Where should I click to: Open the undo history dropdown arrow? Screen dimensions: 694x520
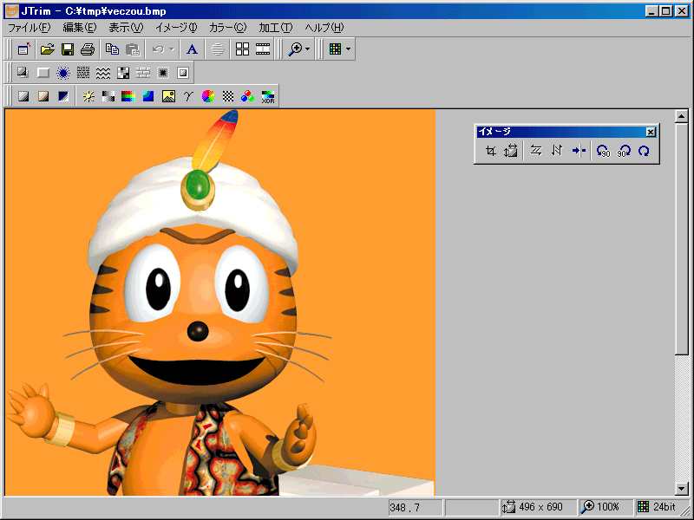(171, 49)
